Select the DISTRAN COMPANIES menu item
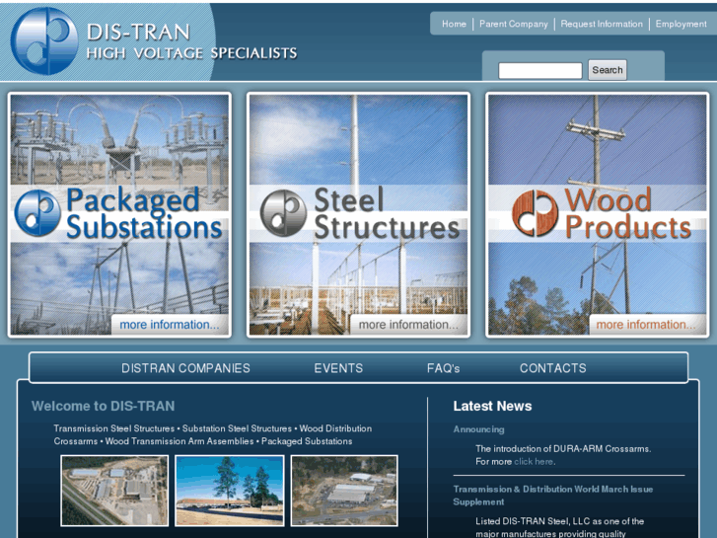Viewport: 717px width, 538px height. (185, 368)
